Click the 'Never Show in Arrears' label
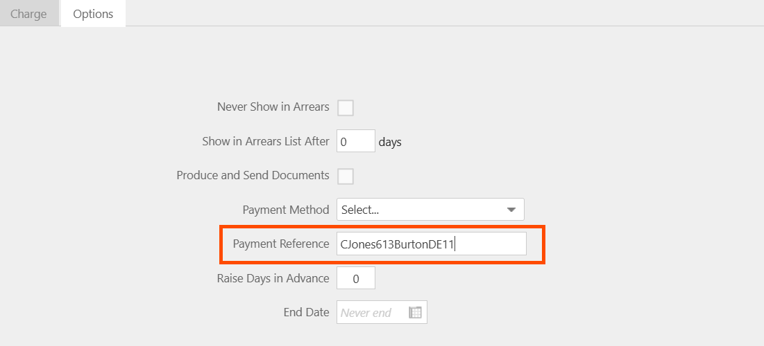The height and width of the screenshot is (346, 764). [x=273, y=107]
